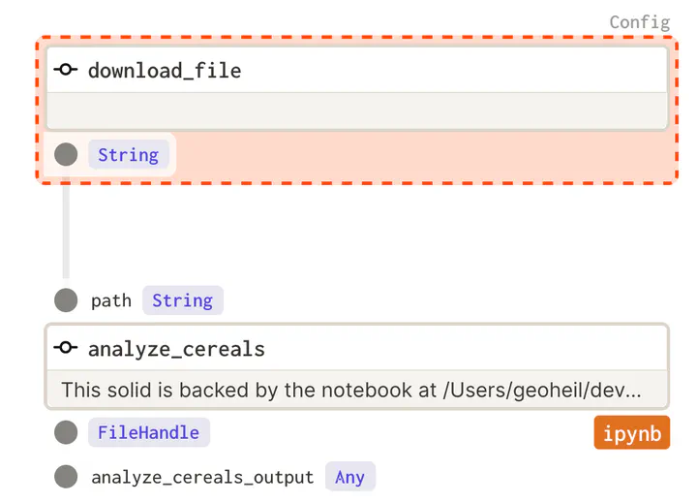The image size is (697, 503).
Task: Click the String type tag under download_file
Action: (x=128, y=155)
